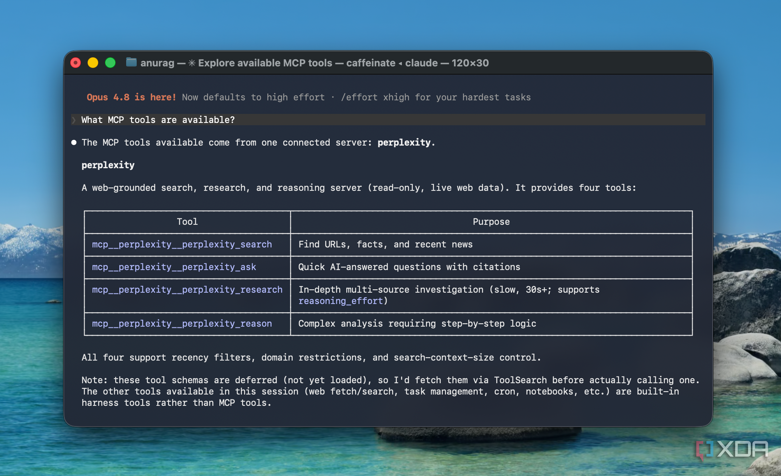The image size is (781, 476).
Task: Click the terminal window title text
Action: point(315,63)
